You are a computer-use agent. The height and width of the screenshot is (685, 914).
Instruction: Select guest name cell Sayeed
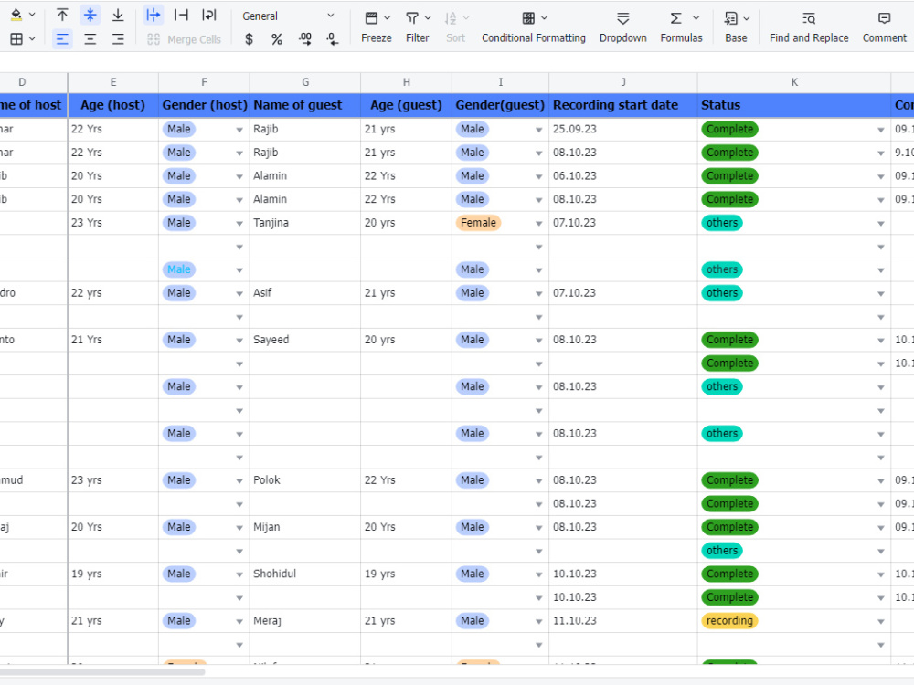[305, 340]
